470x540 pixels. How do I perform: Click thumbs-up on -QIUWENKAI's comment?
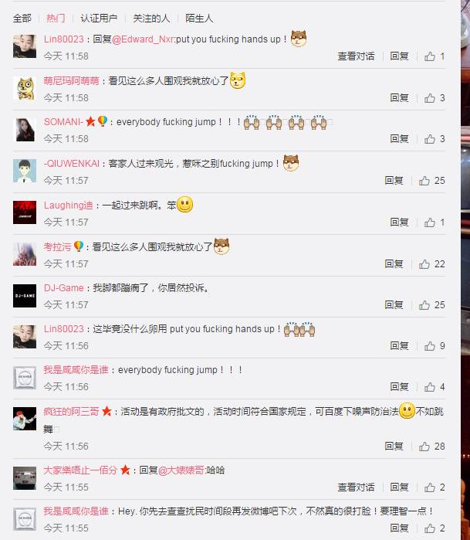(424, 181)
